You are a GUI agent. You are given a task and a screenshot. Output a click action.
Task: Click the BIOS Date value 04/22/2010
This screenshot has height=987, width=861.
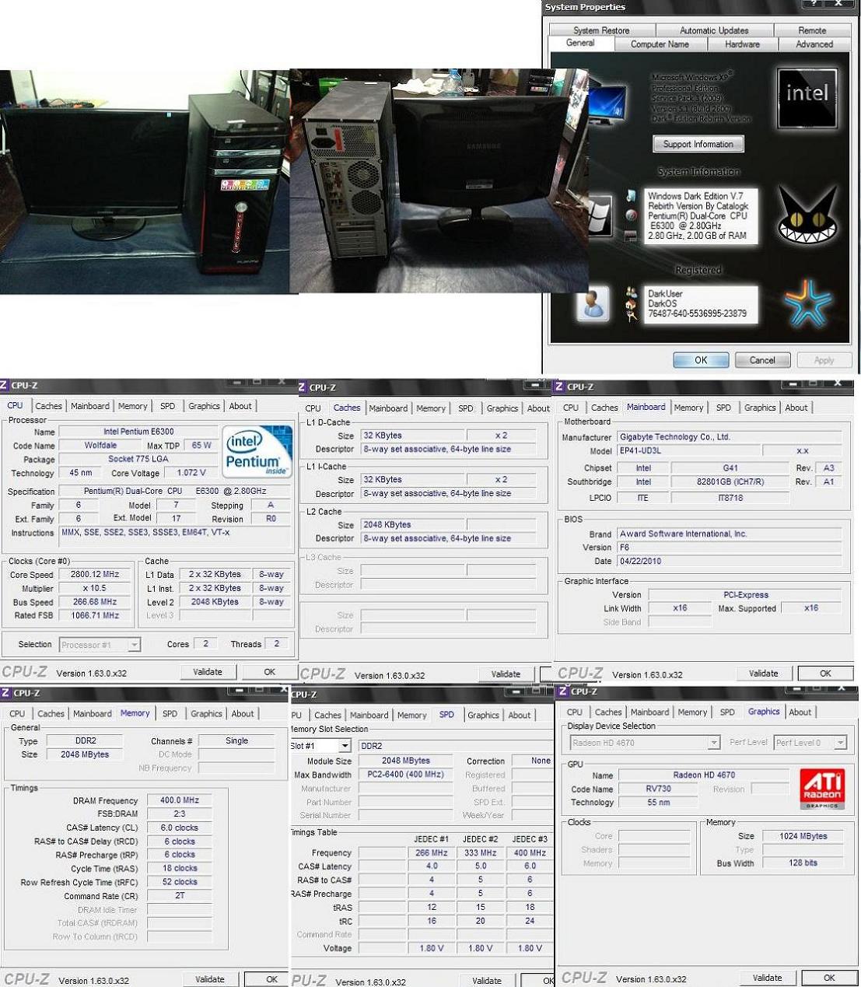pos(730,561)
